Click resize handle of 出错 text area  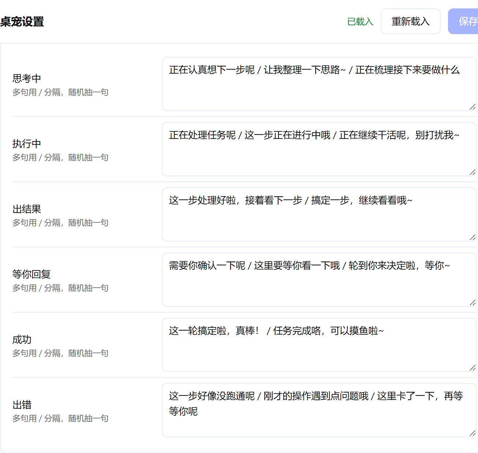(x=473, y=433)
